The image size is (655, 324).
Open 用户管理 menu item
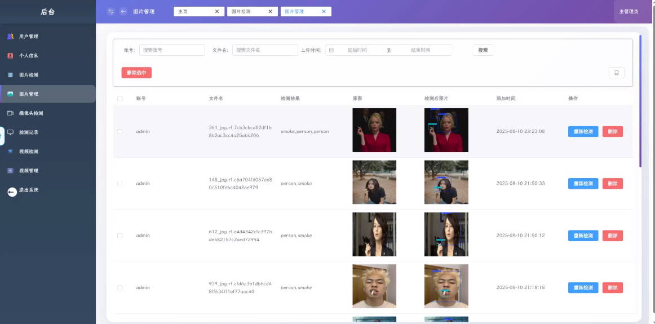pos(47,36)
